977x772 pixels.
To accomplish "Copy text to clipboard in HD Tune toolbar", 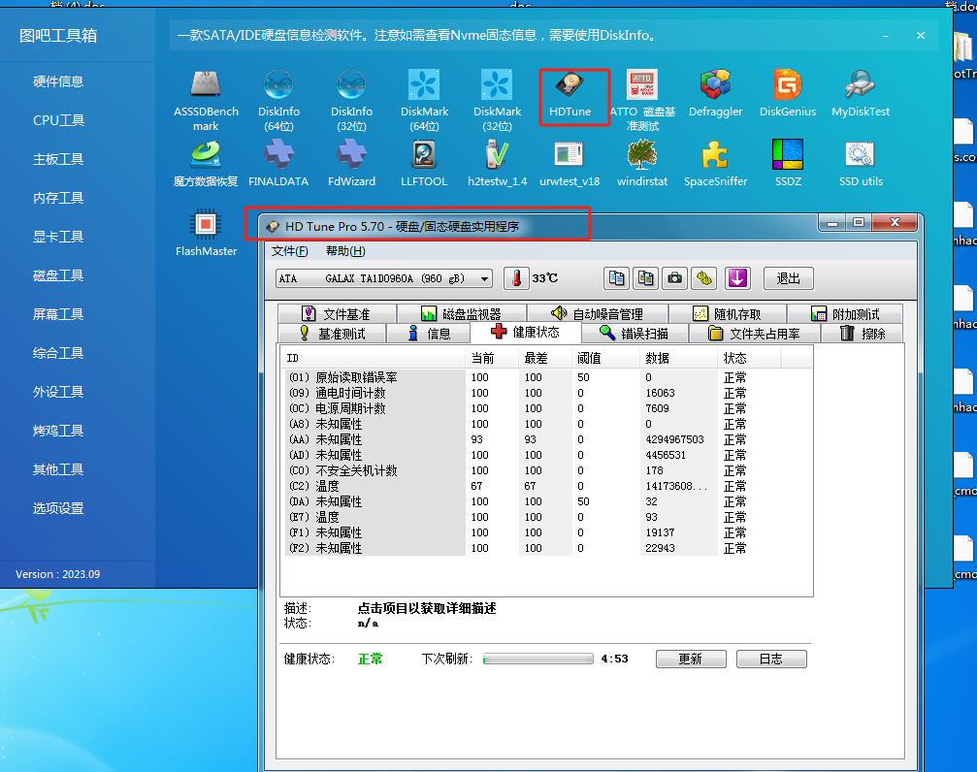I will [x=616, y=278].
